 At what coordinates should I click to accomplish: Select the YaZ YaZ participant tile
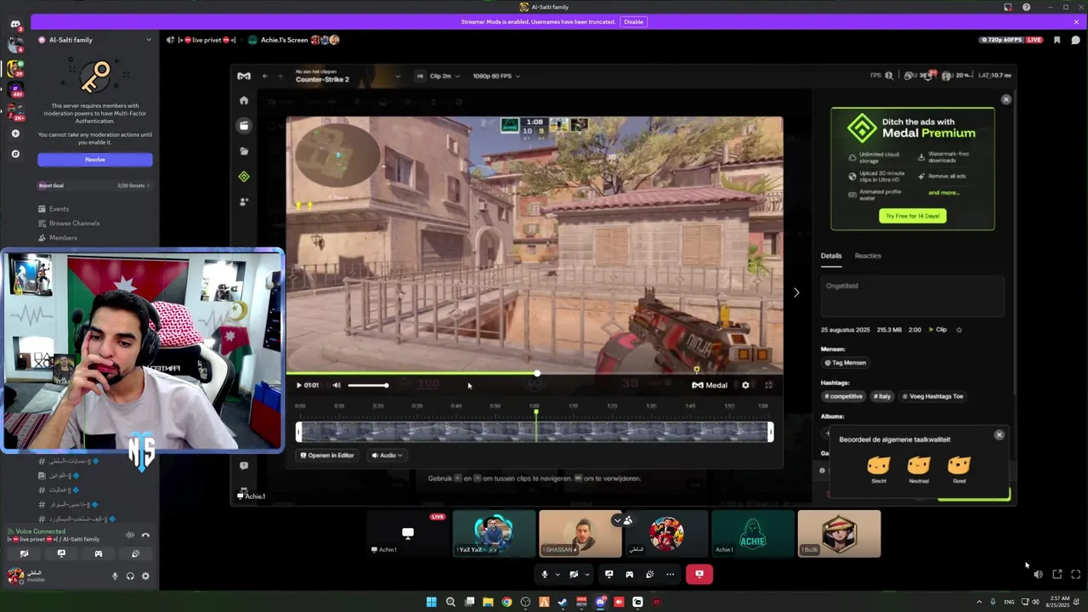(494, 534)
